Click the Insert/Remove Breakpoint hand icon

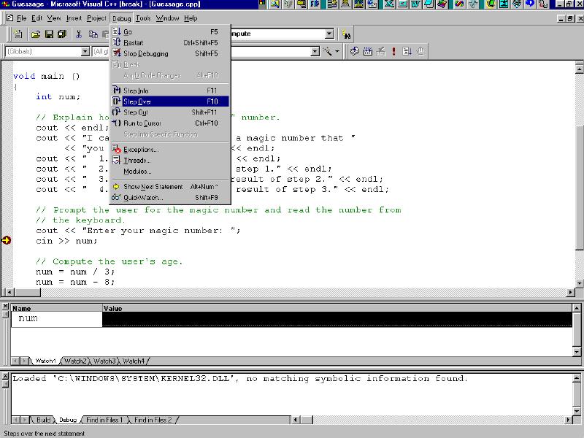click(x=420, y=51)
